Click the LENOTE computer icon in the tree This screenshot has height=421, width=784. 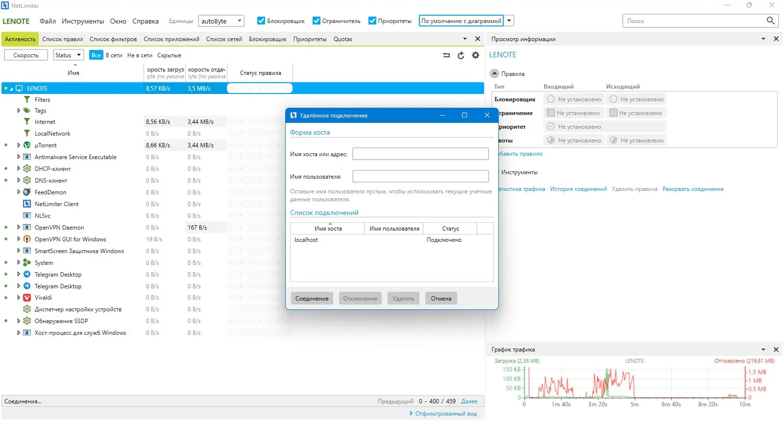[20, 89]
